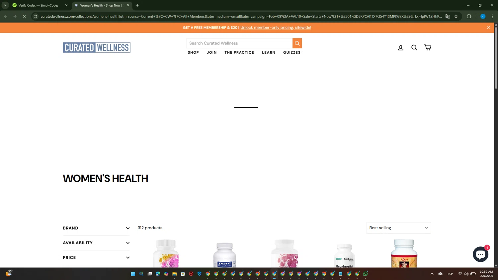Open the Shopify chat bubble

click(480, 254)
